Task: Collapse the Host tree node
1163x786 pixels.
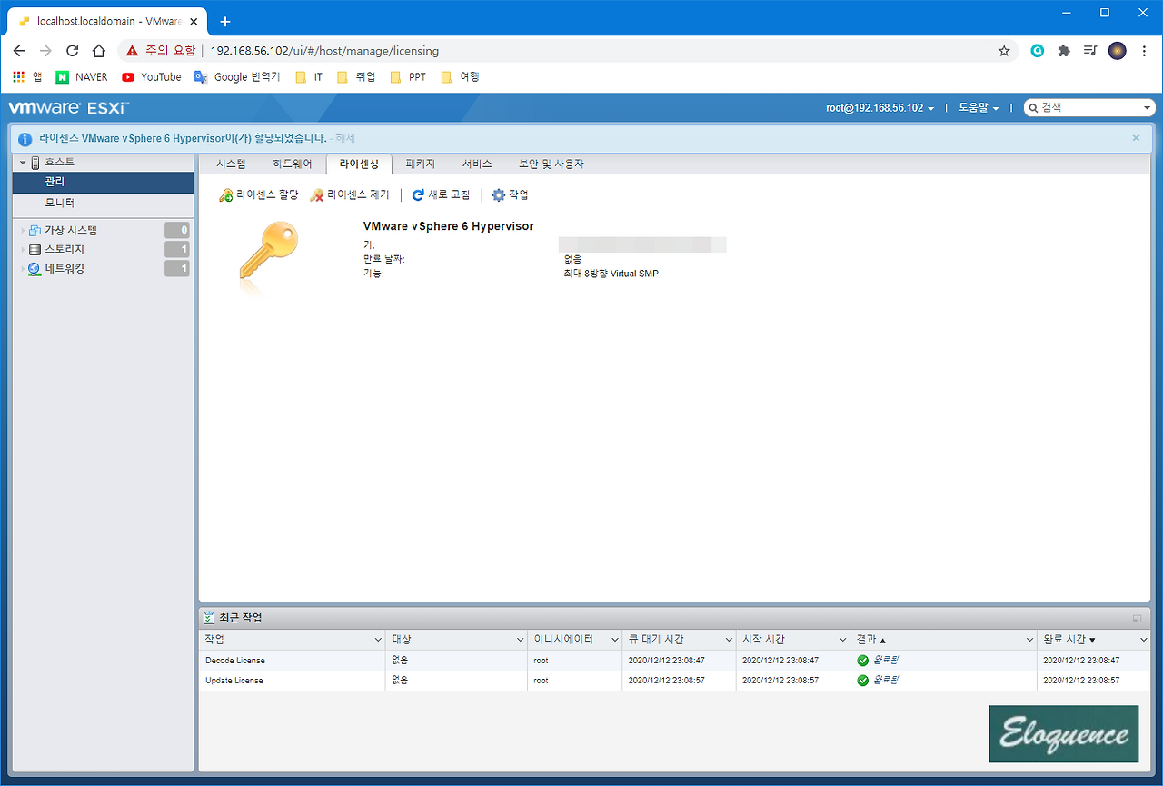Action: coord(23,163)
